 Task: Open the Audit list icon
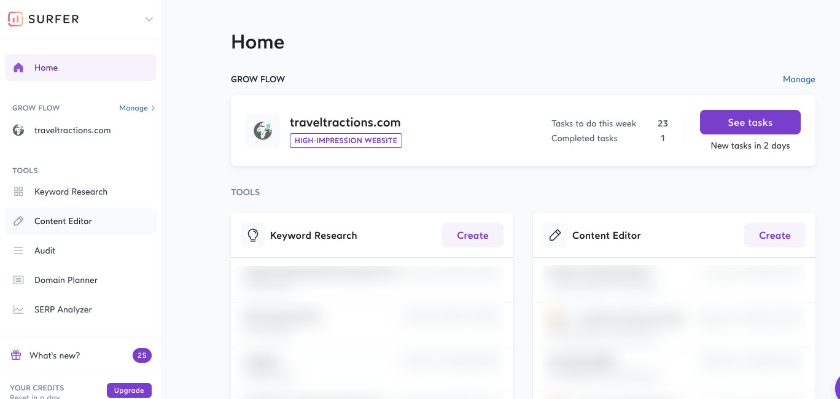[18, 250]
